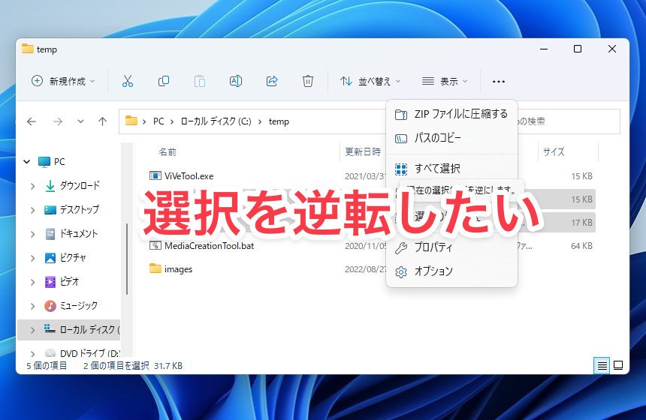This screenshot has width=646, height=420.
Task: Click 64 KB size of MediaCreationTool.bat
Action: tap(581, 246)
